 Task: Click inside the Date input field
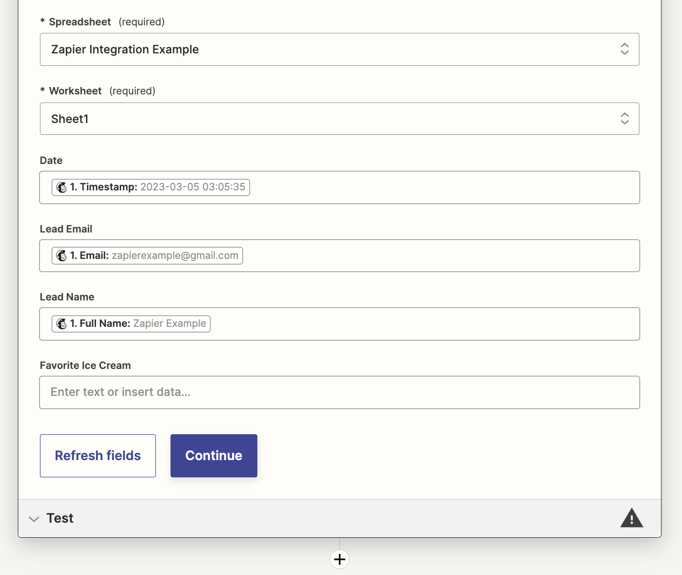click(339, 187)
